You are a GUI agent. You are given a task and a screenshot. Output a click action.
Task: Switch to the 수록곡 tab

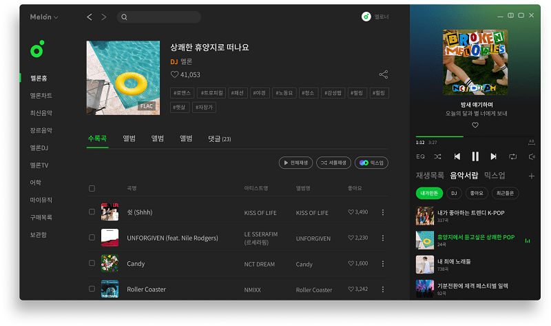tap(97, 139)
